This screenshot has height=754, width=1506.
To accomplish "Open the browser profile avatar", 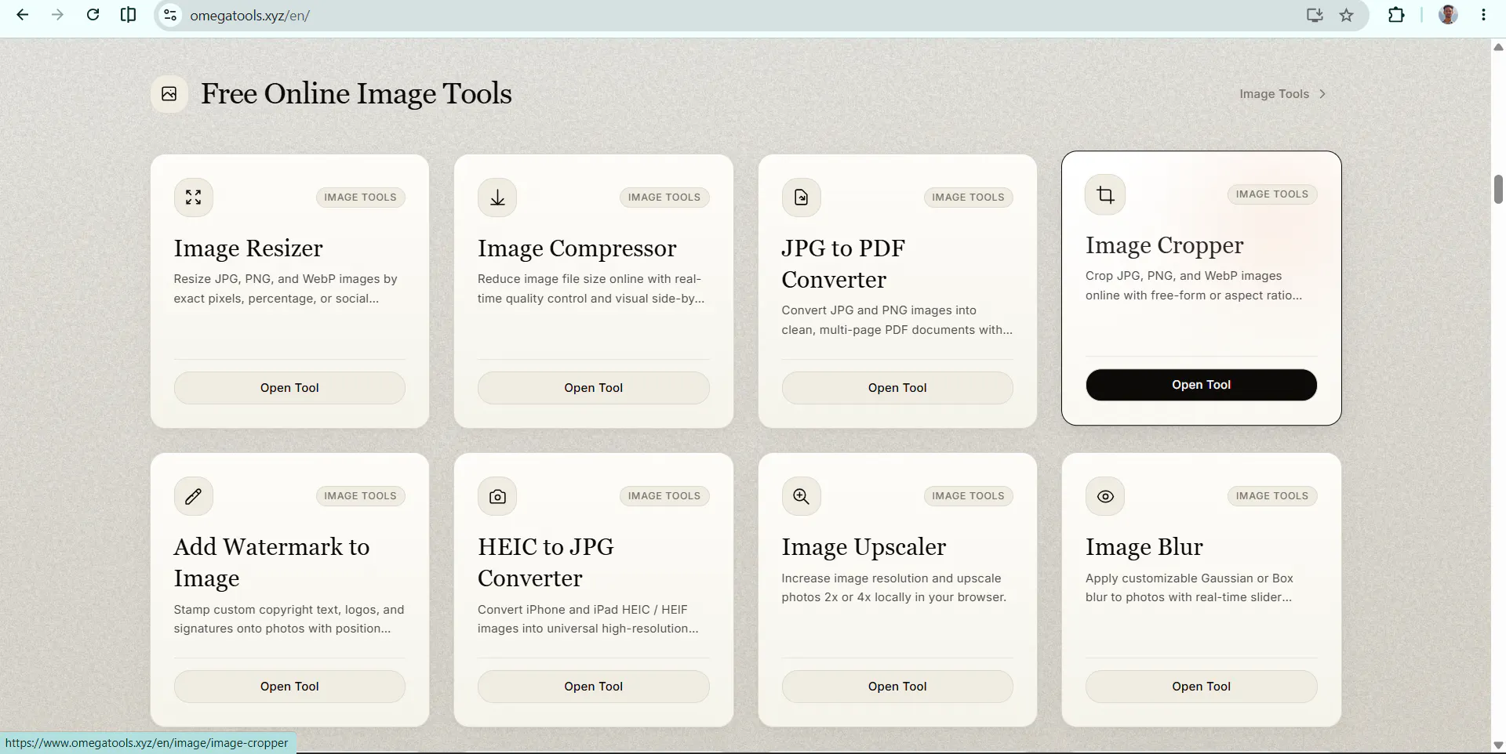I will click(x=1448, y=15).
